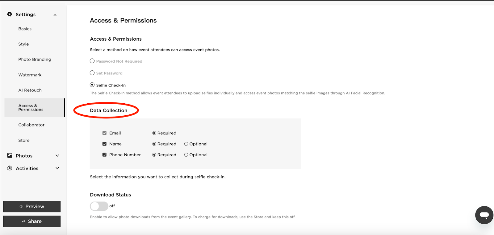Expand the Photos section chevron
Image resolution: width=494 pixels, height=235 pixels.
(57, 156)
